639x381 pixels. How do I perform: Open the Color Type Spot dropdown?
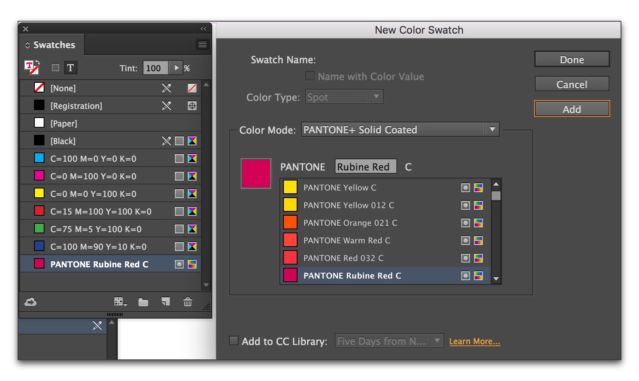(x=344, y=97)
